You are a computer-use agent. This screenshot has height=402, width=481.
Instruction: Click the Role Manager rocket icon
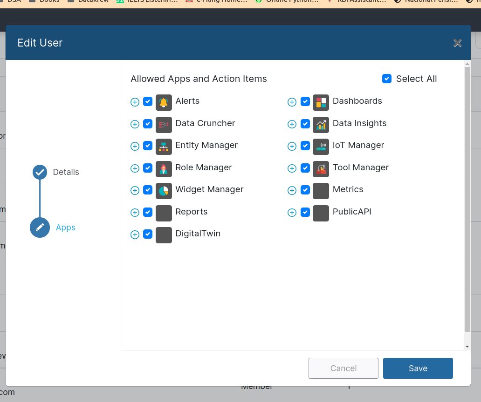click(164, 168)
